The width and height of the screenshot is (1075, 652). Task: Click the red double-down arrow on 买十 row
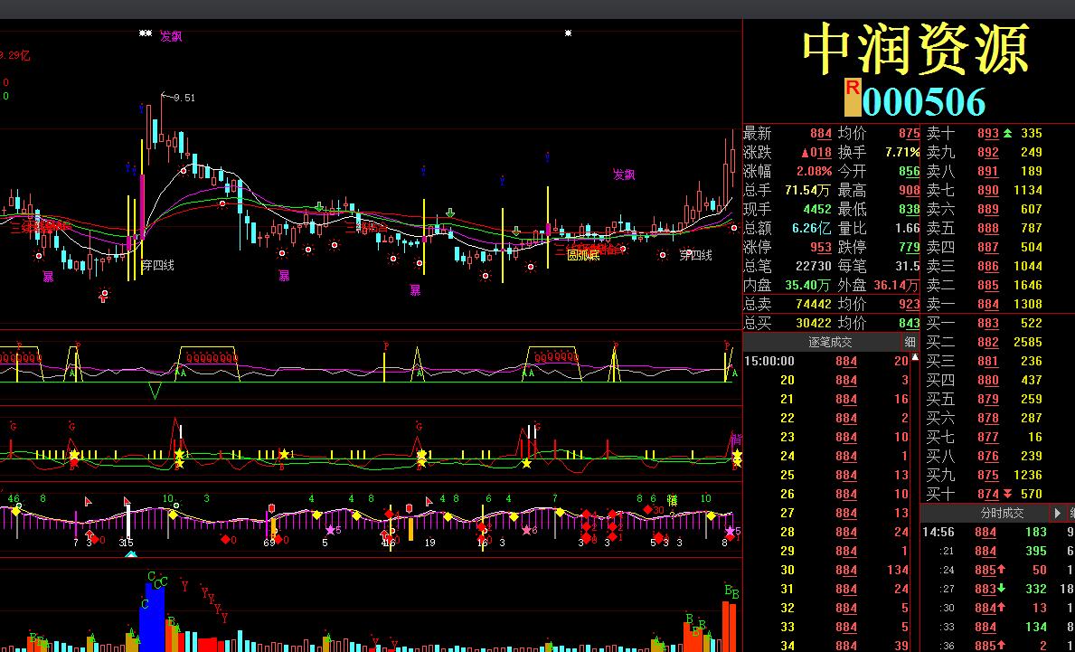pyautogui.click(x=1007, y=494)
